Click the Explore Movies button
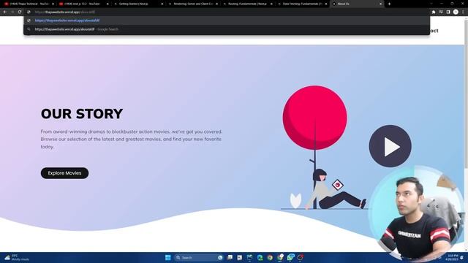Image resolution: width=468 pixels, height=263 pixels. click(x=64, y=173)
